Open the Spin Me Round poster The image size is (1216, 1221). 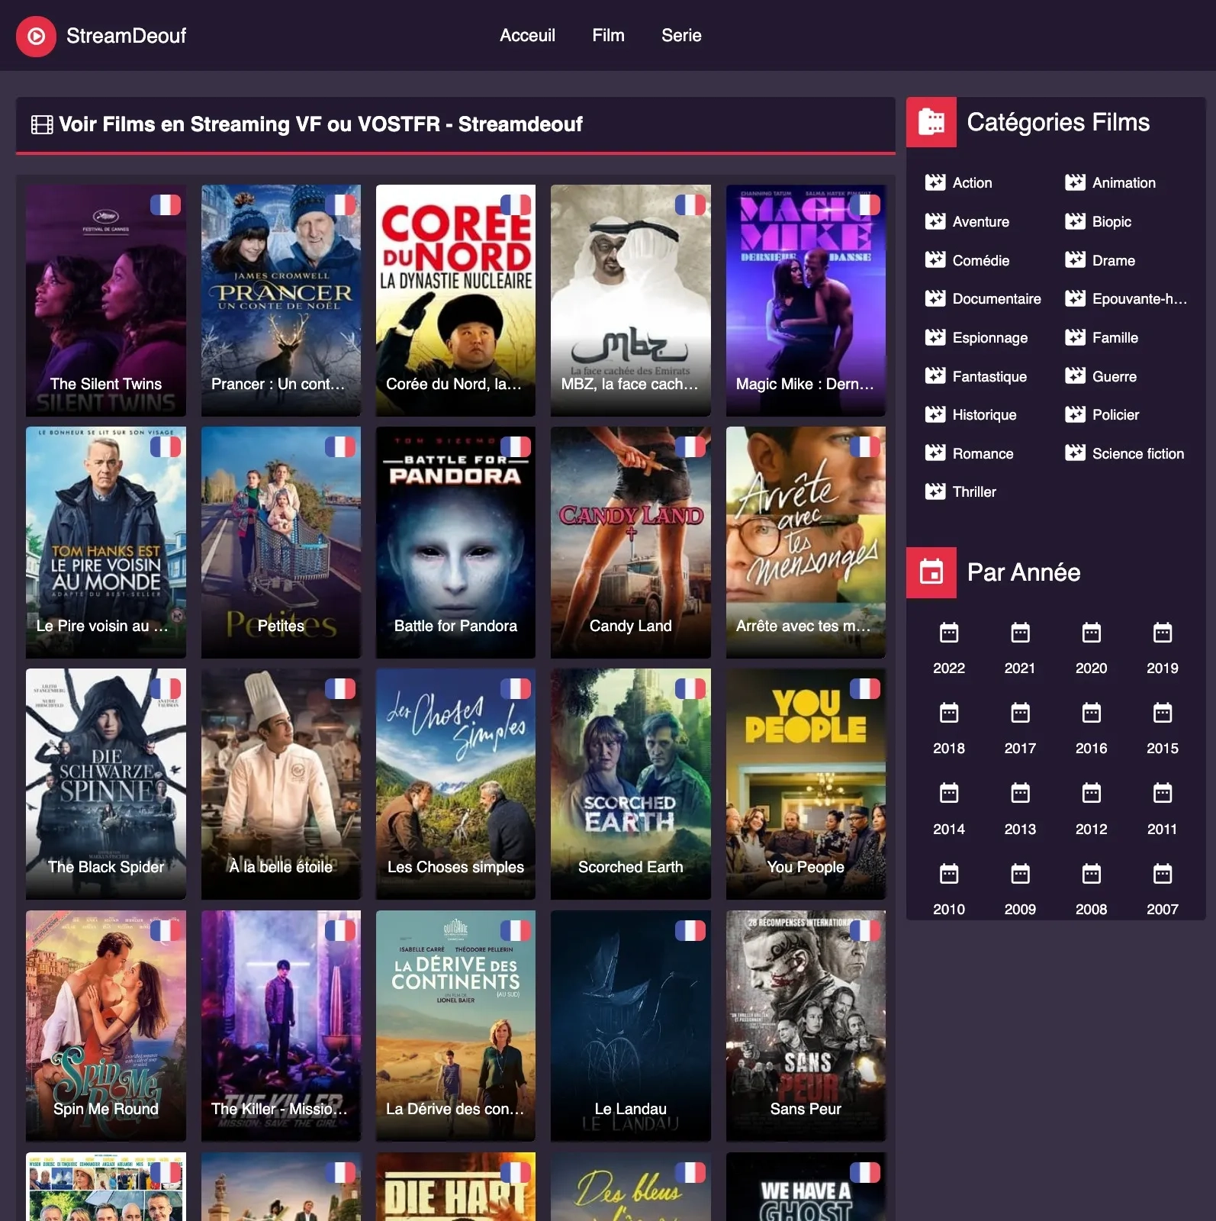coord(106,1026)
